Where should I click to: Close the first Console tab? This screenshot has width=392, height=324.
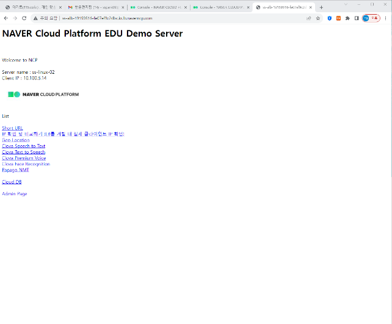[186, 7]
